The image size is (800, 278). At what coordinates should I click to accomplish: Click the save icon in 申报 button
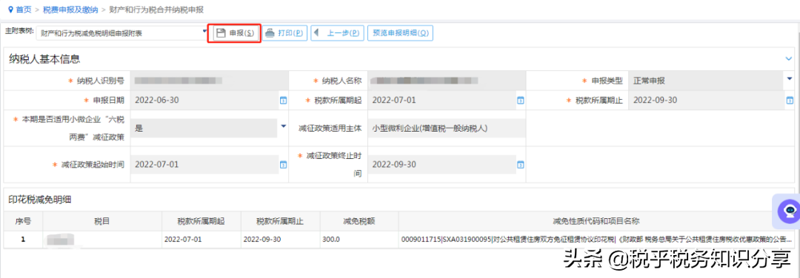pos(221,33)
